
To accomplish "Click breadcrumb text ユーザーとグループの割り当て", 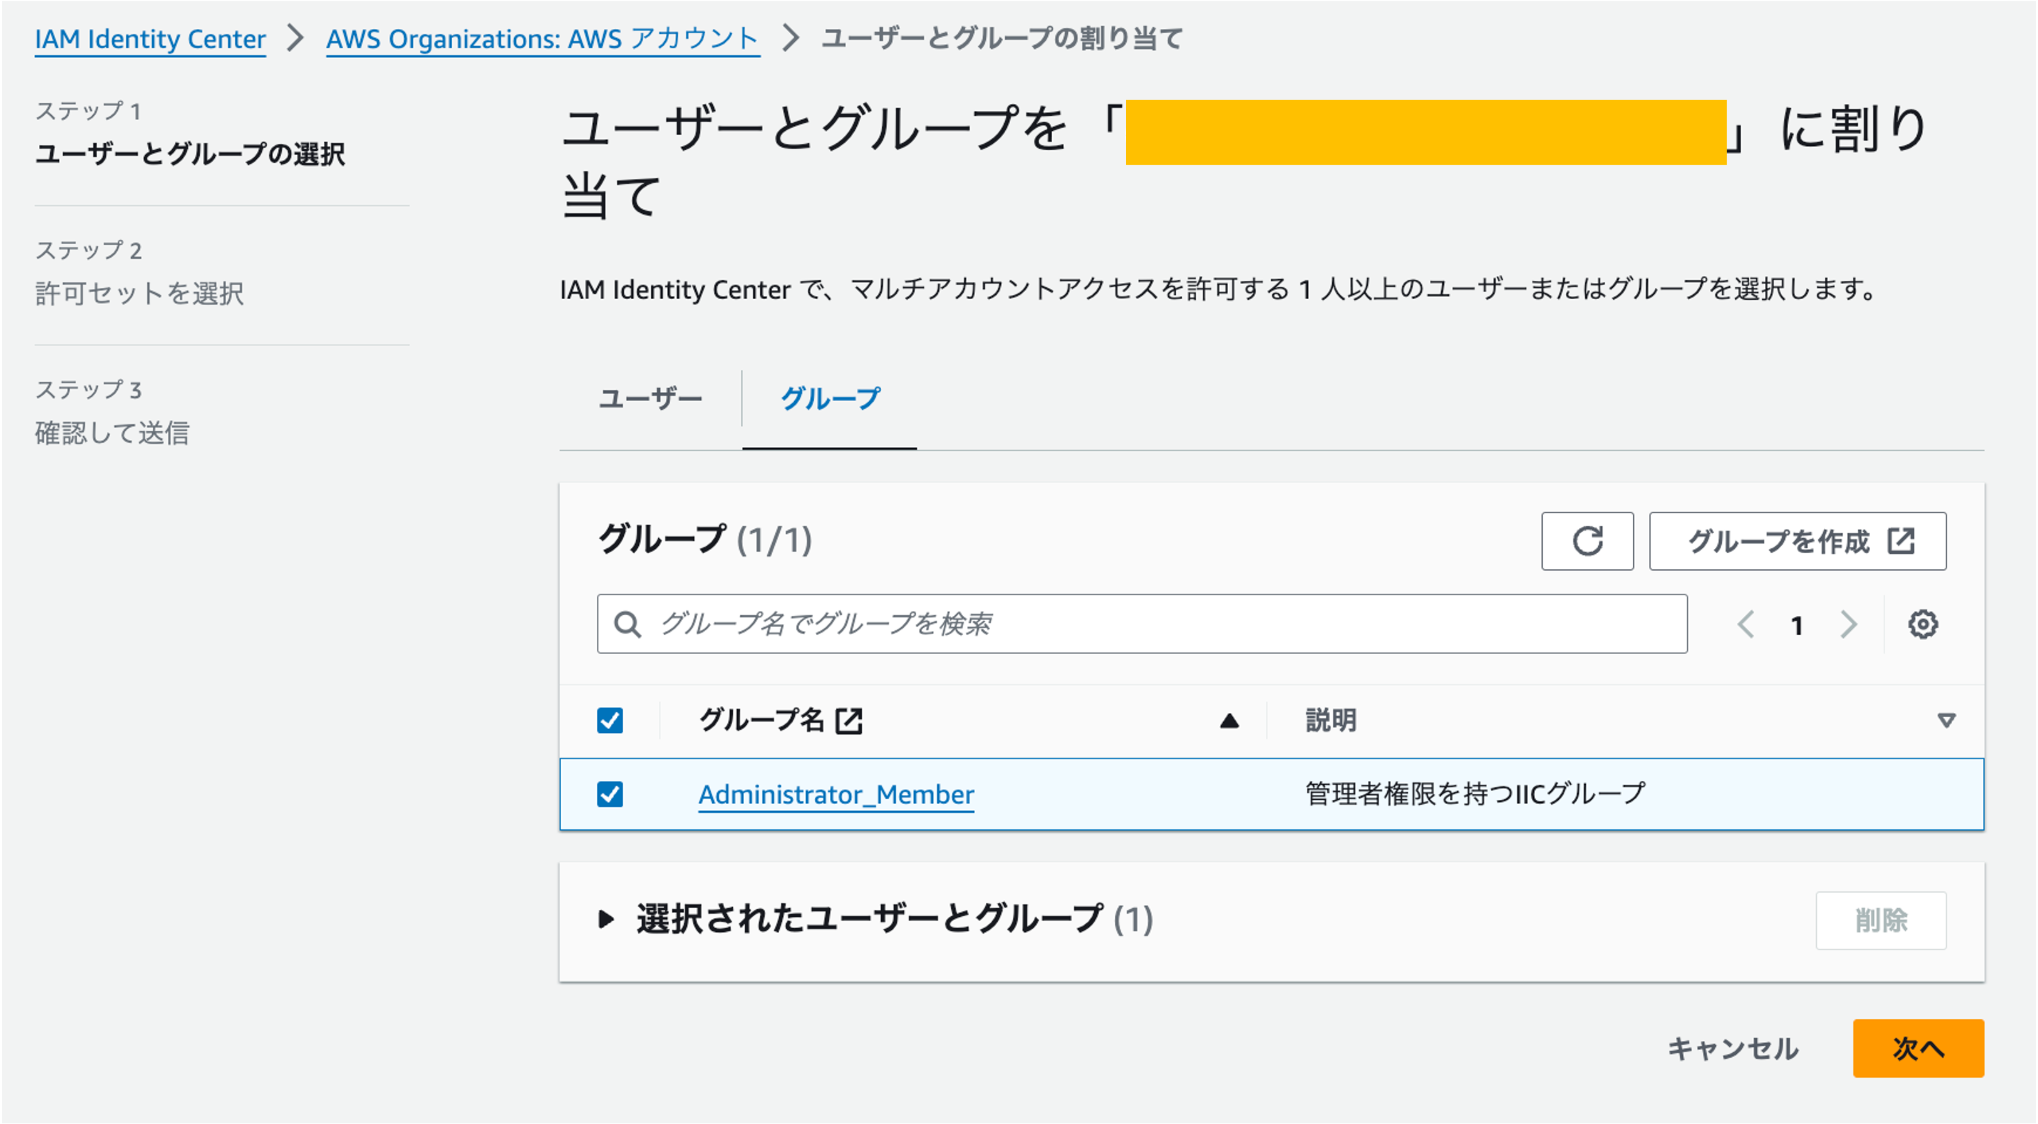I will tap(1001, 39).
